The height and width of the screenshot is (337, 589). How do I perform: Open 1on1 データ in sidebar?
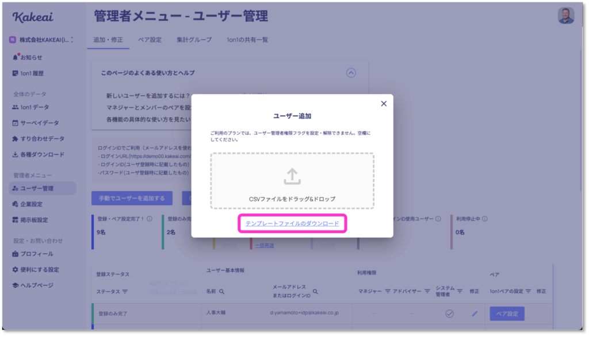click(31, 107)
